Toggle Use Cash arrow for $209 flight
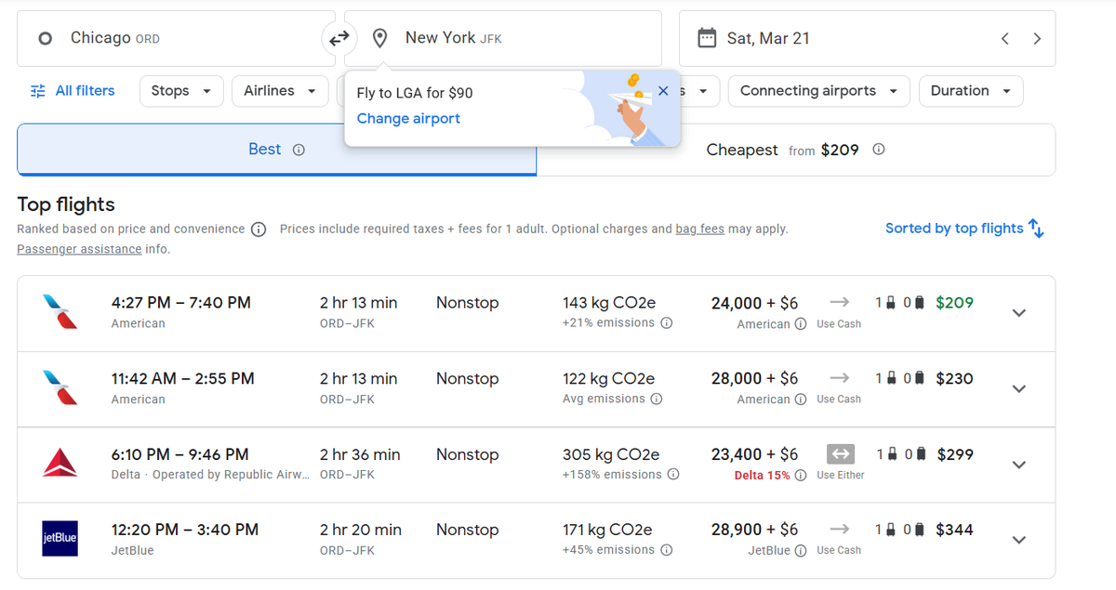The height and width of the screenshot is (590, 1116). coord(839,303)
